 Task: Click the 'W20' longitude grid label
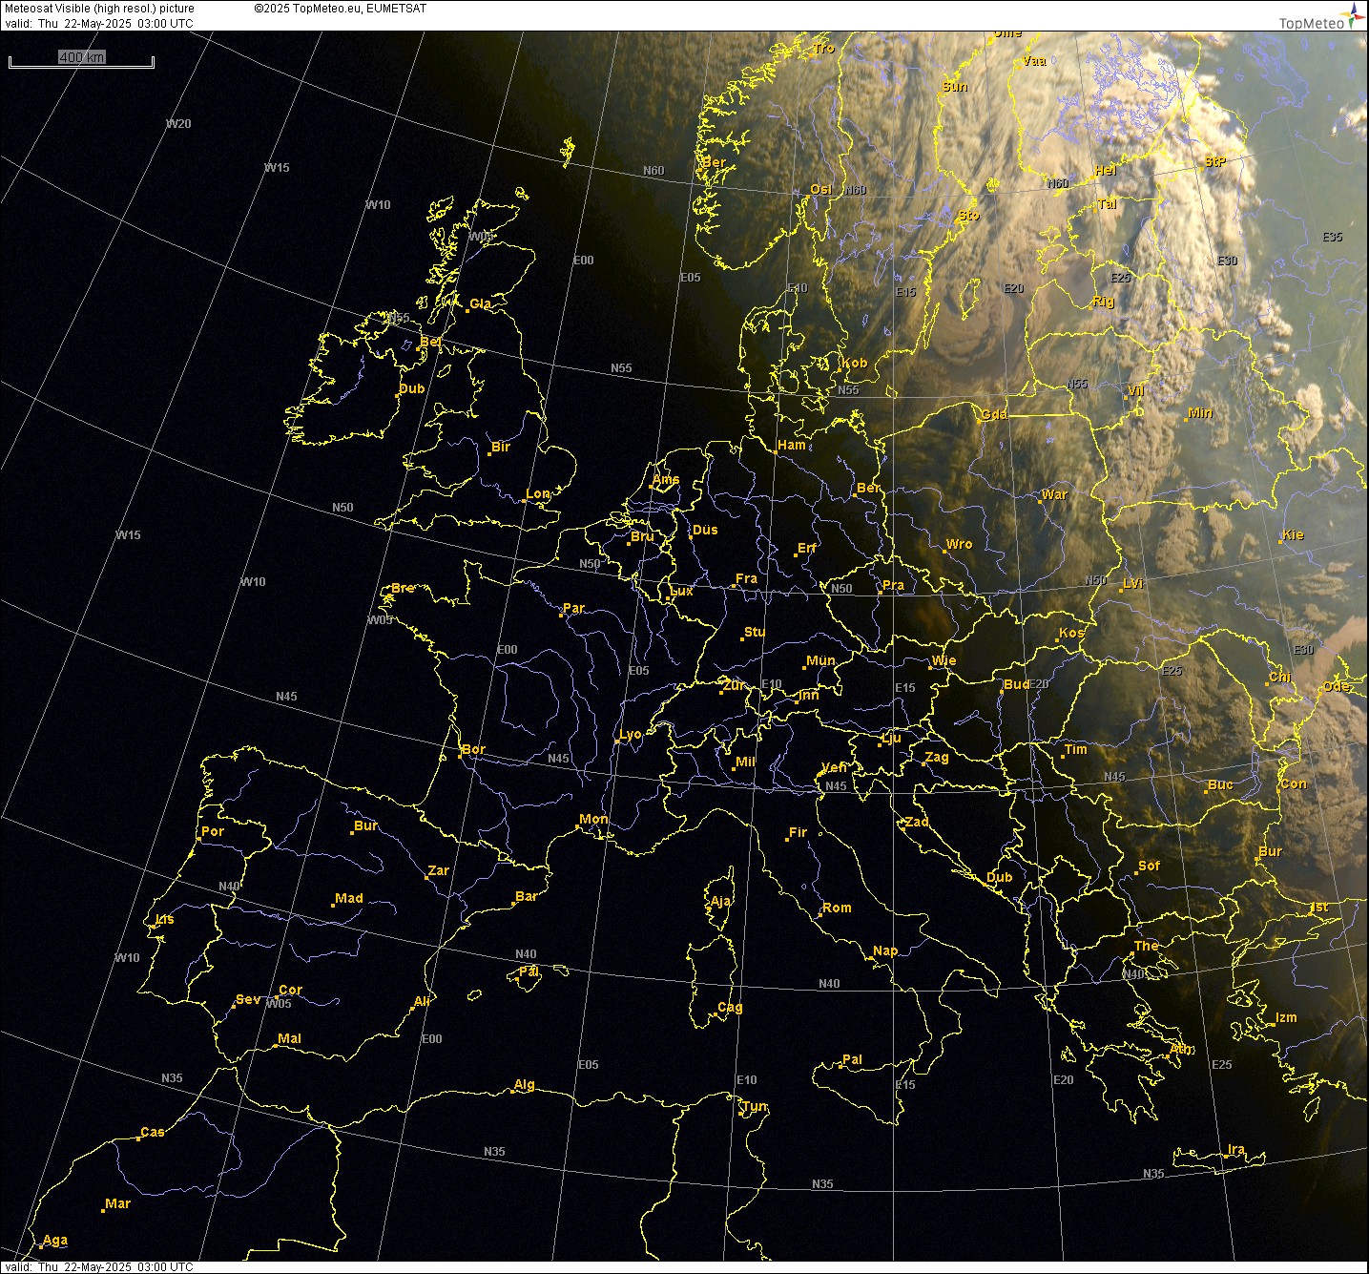click(x=178, y=124)
